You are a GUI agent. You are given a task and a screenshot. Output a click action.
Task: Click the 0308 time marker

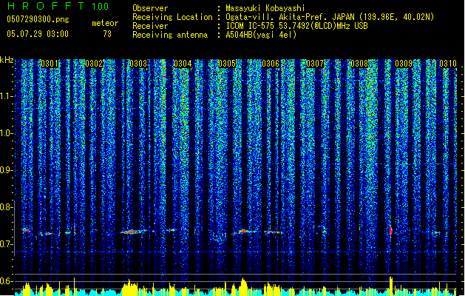(359, 64)
